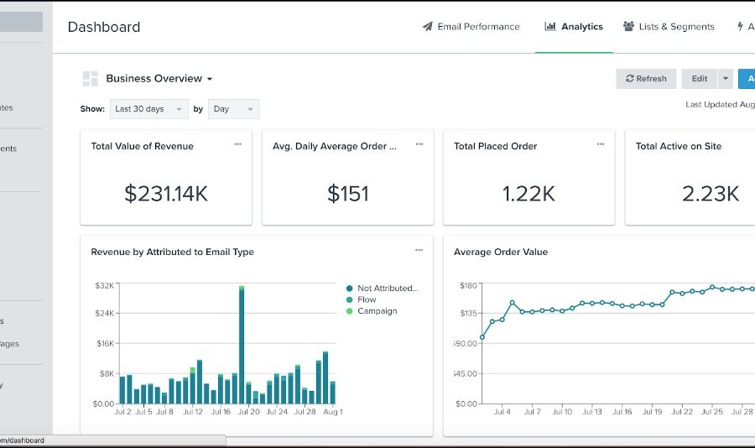The image size is (755, 448).
Task: Open options menu on Total Placed Order card
Action: click(x=601, y=144)
